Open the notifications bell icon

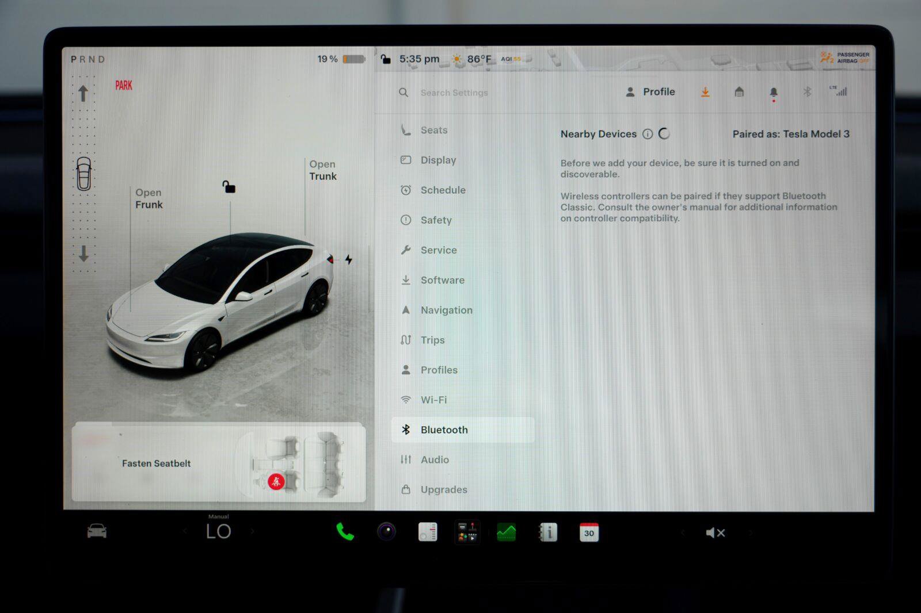point(774,93)
